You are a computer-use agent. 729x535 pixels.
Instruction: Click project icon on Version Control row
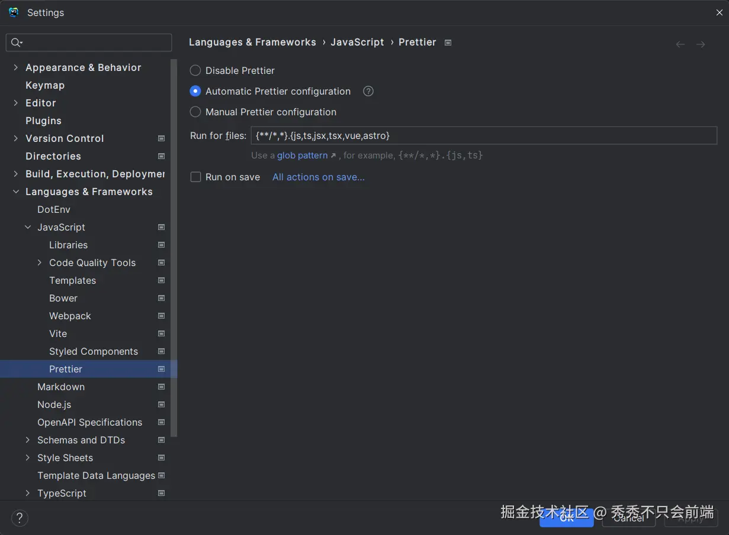pos(161,138)
